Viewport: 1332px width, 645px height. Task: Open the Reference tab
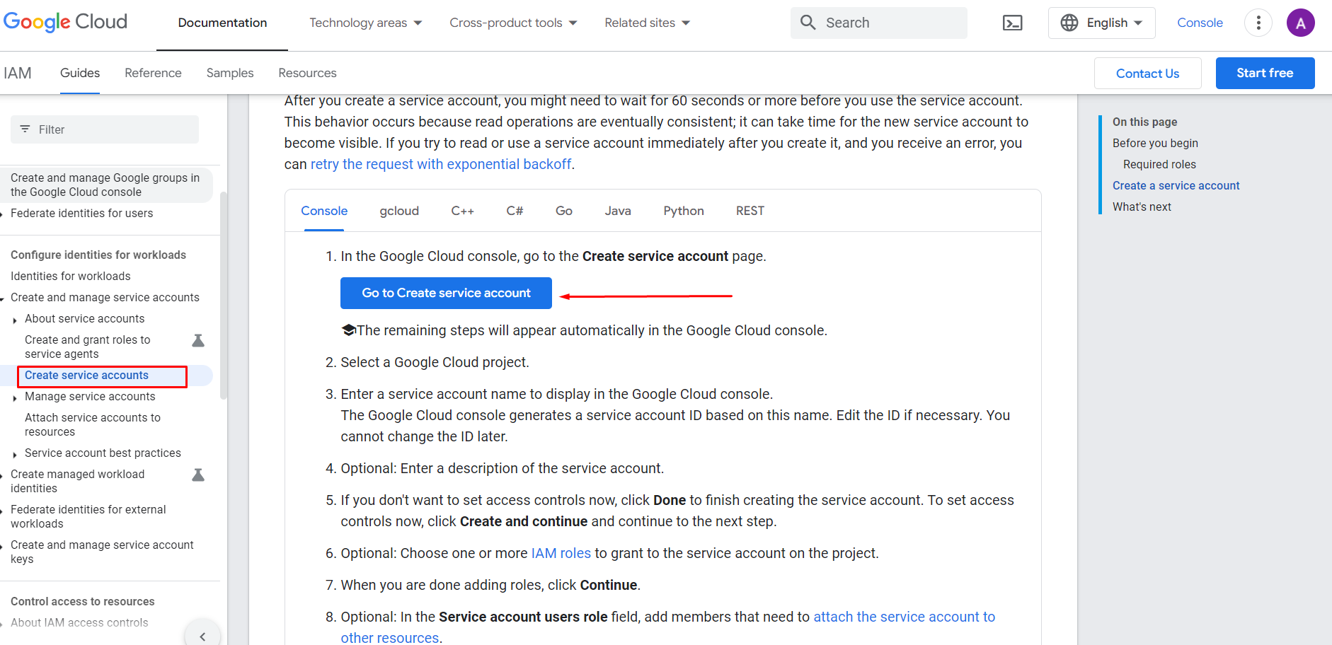(153, 73)
